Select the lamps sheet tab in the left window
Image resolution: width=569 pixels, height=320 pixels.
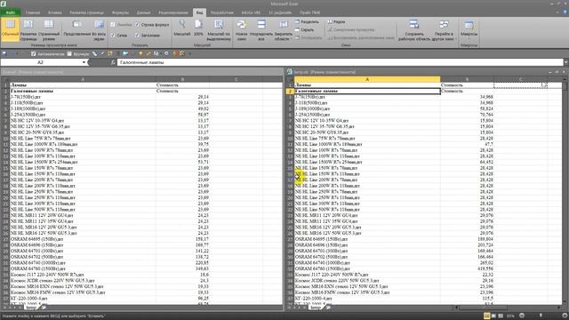pos(31,308)
